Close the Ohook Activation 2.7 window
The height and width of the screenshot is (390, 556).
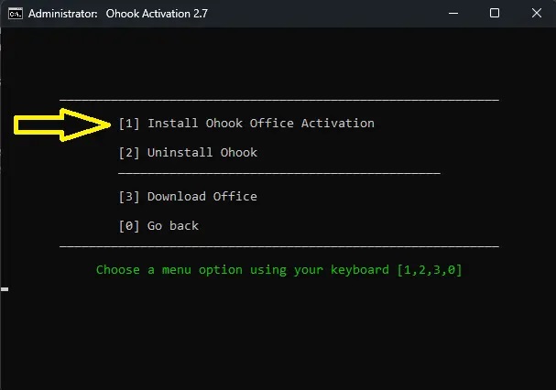pyautogui.click(x=537, y=14)
